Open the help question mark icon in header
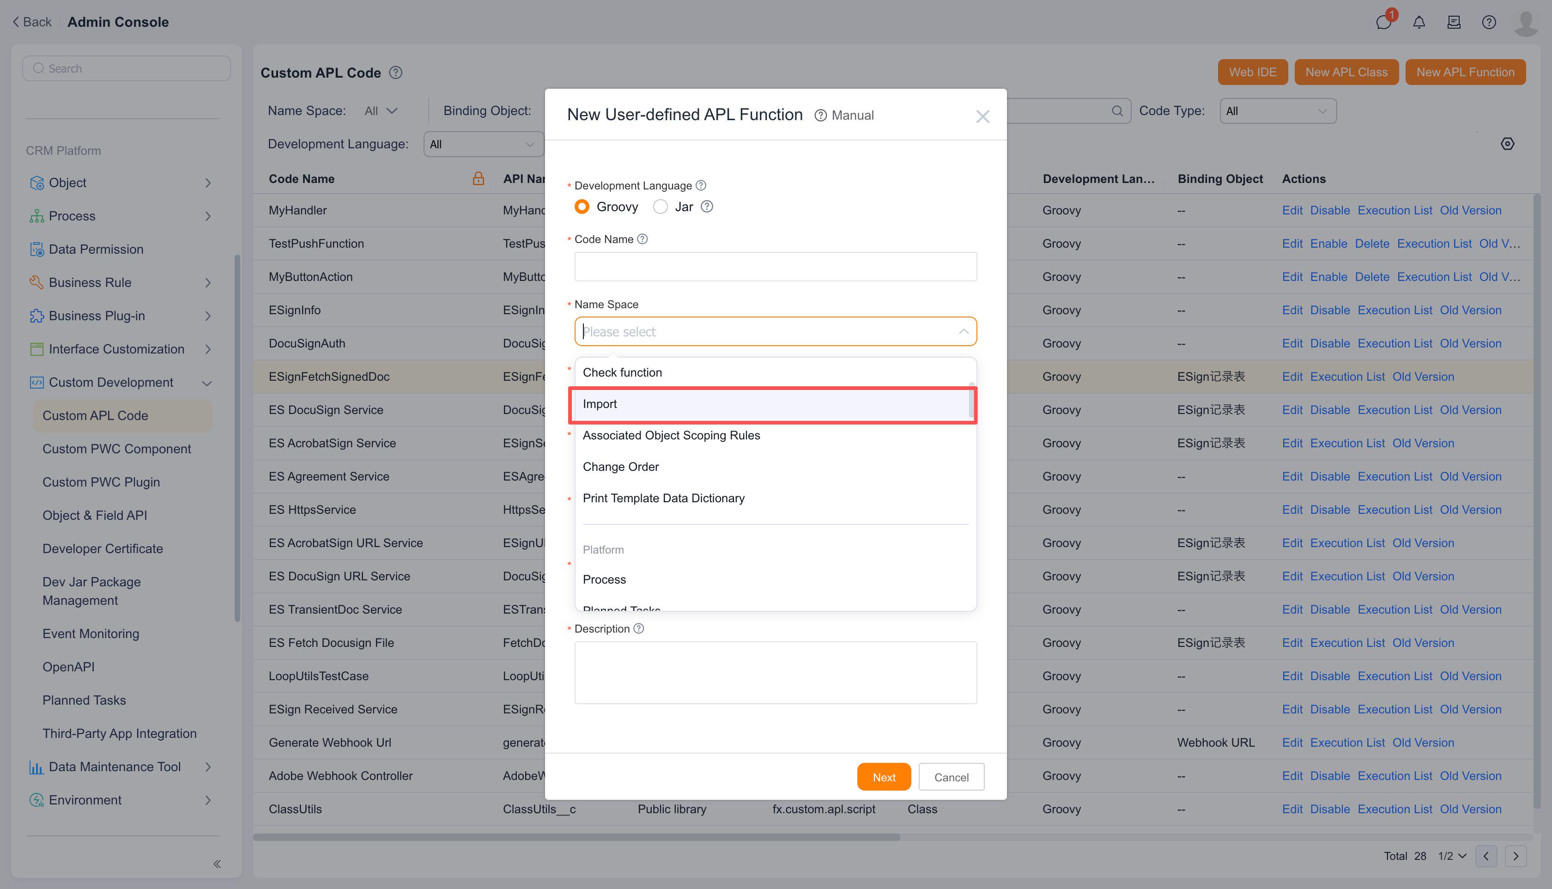 pyautogui.click(x=1489, y=23)
